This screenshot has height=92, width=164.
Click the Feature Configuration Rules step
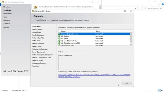(42, 57)
